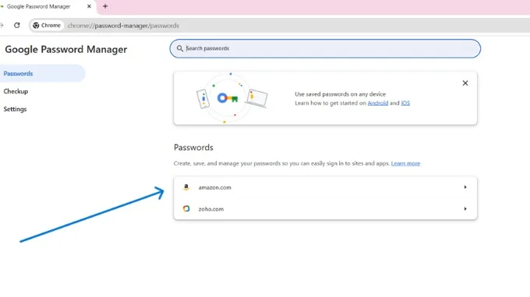Click the forward navigation arrow
This screenshot has width=530, height=297.
(2, 26)
